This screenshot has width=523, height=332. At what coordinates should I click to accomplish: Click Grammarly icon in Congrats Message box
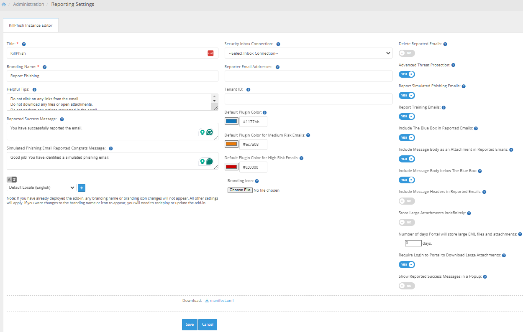[x=210, y=161]
